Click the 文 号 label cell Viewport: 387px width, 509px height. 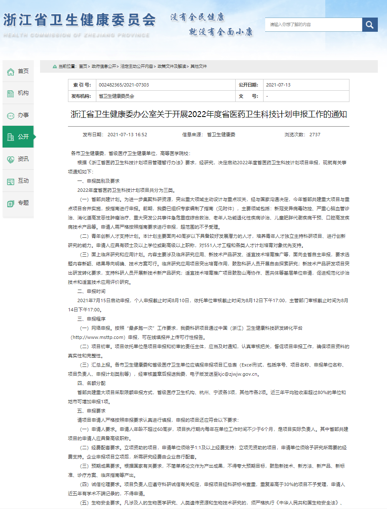pyautogui.click(x=249, y=96)
